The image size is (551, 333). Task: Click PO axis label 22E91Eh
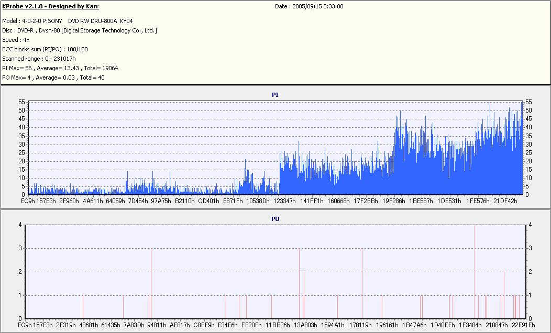coord(523,325)
